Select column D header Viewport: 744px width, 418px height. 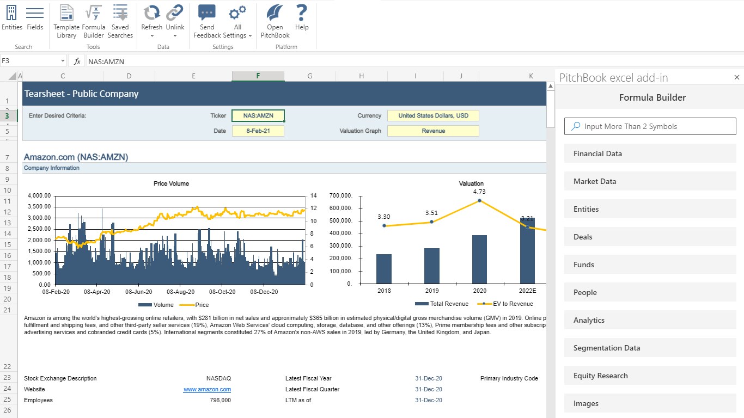coord(129,76)
